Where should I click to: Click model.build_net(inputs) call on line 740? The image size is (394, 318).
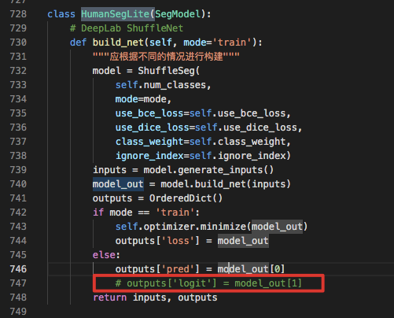coord(226,184)
